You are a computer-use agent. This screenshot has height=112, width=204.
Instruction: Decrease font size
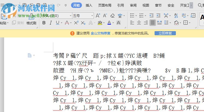[105, 16]
